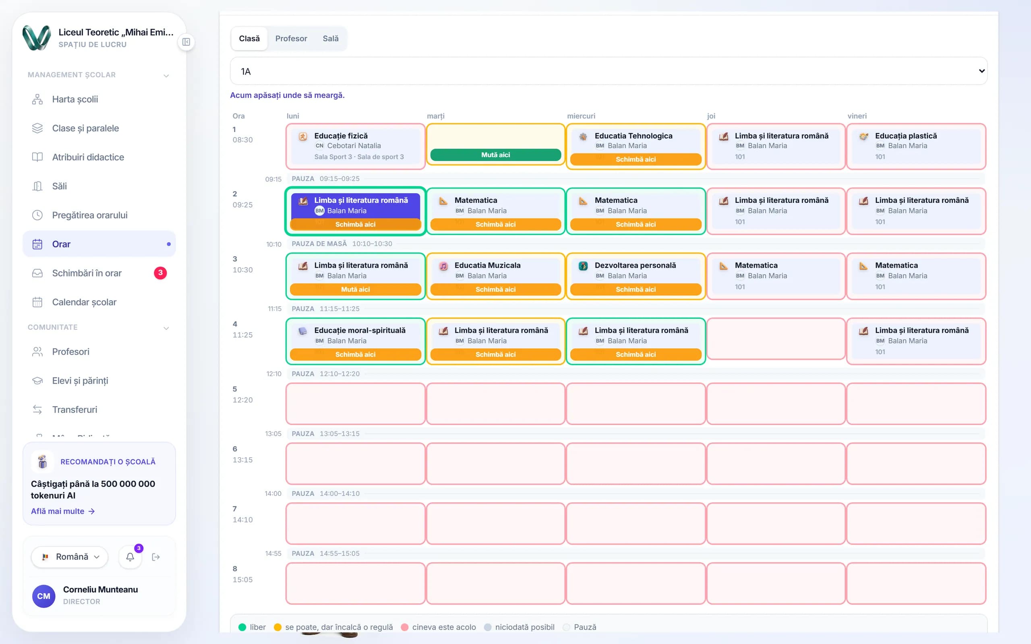Viewport: 1031px width, 644px height.
Task: Click Corneliu Munteanu profile name
Action: (x=101, y=590)
